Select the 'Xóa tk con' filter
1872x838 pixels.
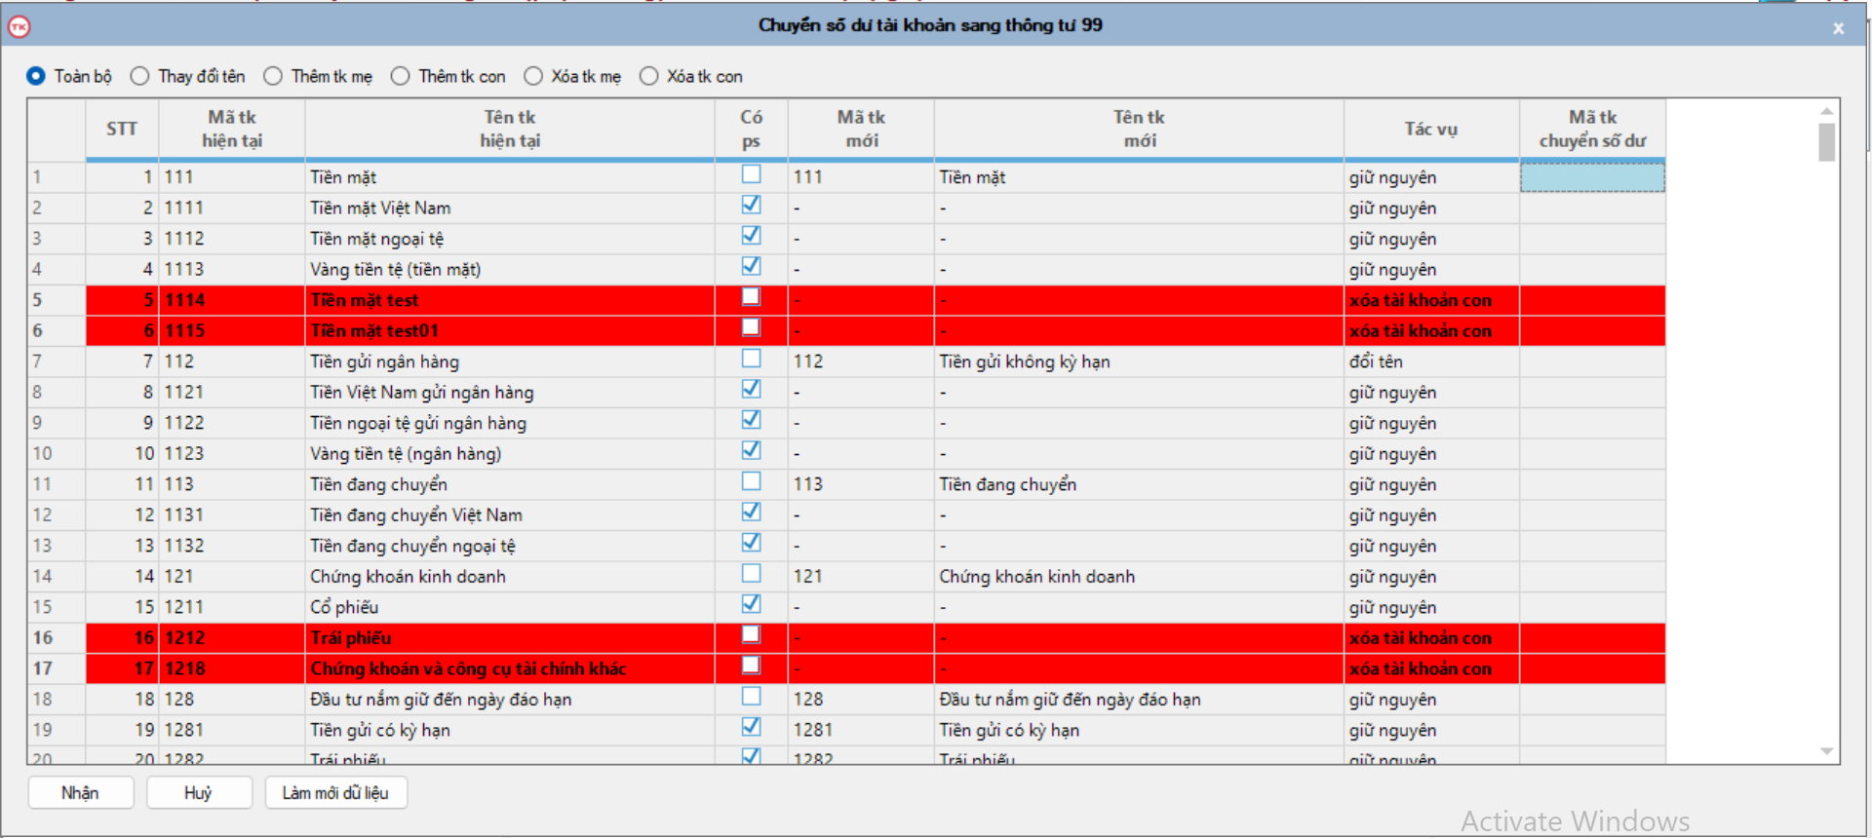point(649,76)
